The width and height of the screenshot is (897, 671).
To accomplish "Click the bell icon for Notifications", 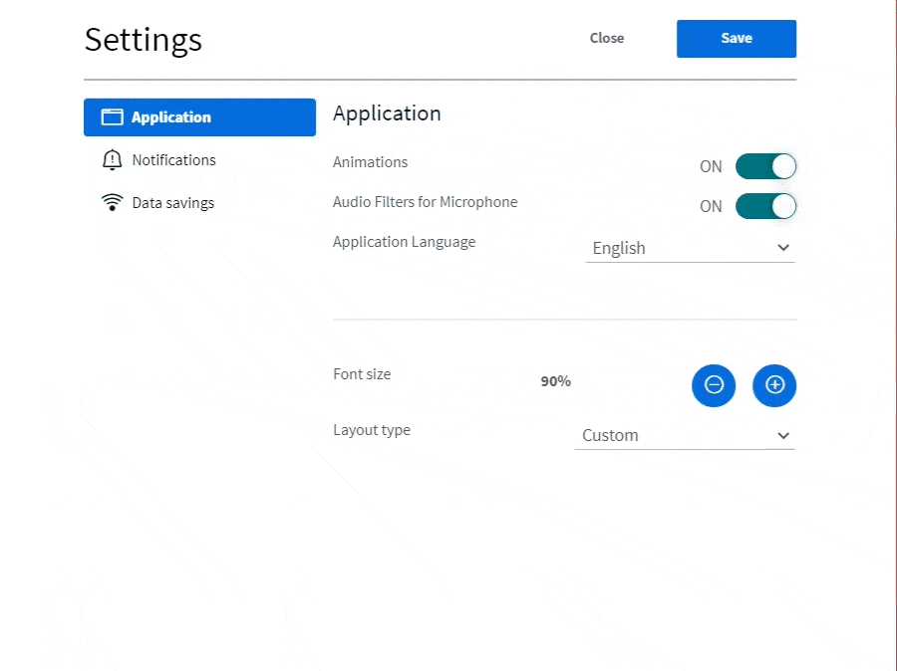I will [x=112, y=160].
